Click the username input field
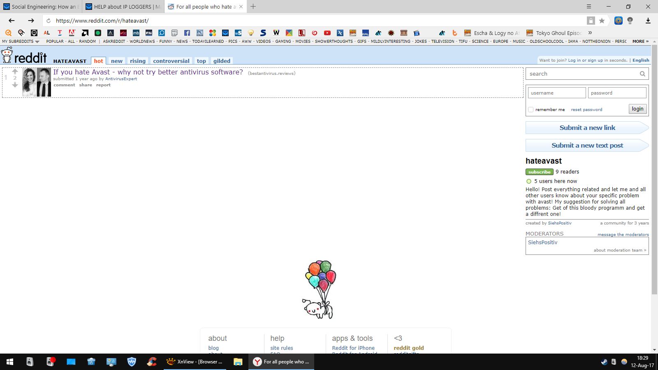 (x=557, y=93)
